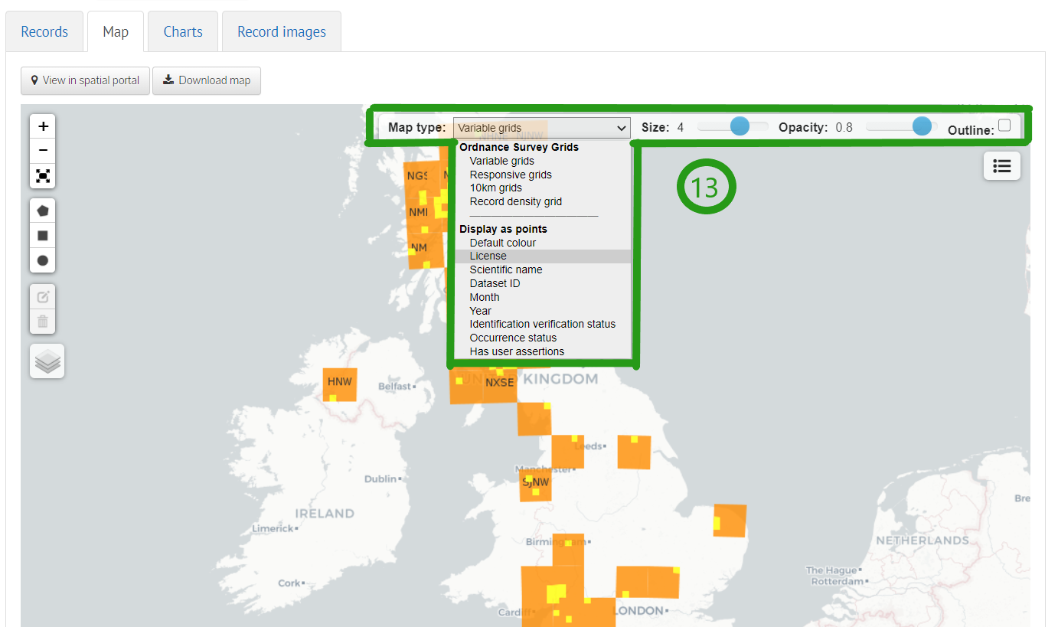Reset the map to full extent
The height and width of the screenshot is (627, 1058).
point(42,176)
